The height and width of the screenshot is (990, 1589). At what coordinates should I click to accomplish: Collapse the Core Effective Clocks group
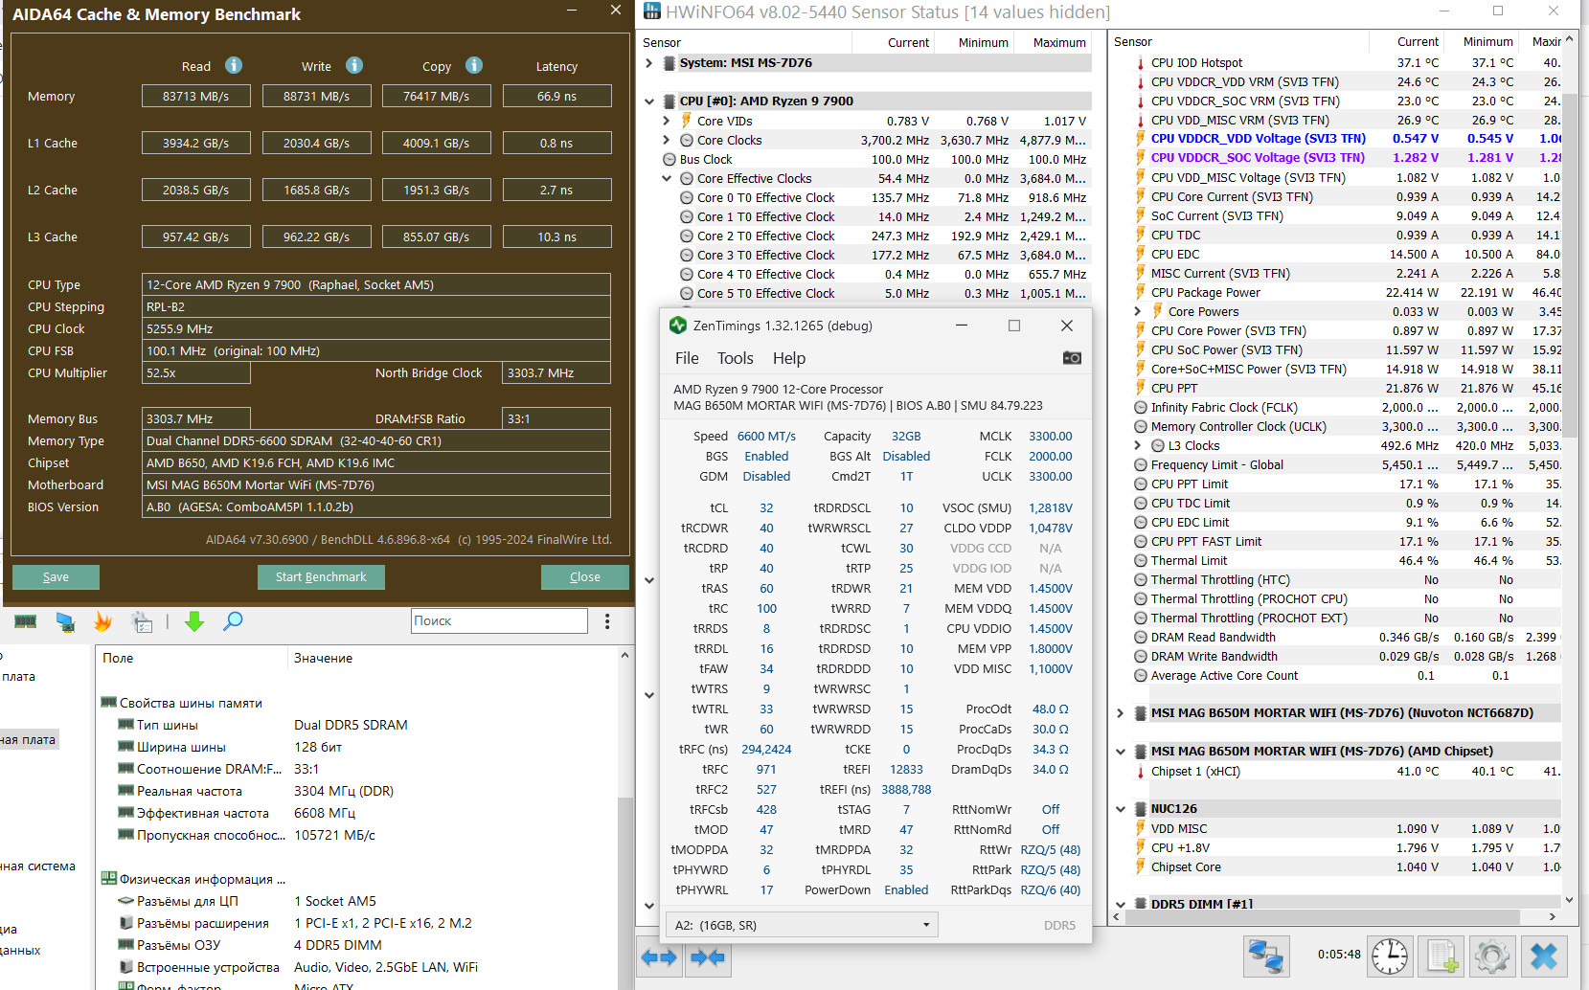[x=667, y=178]
